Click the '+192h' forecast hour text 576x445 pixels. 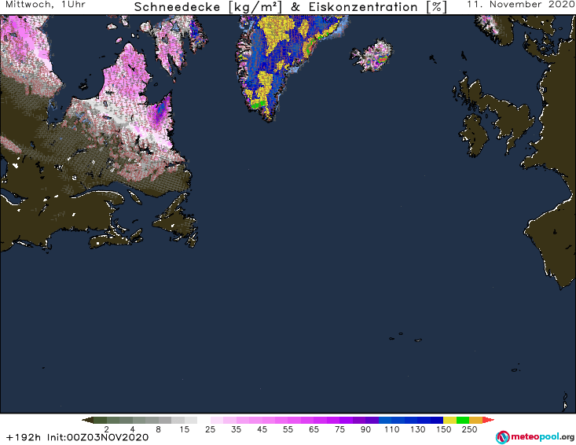[24, 437]
